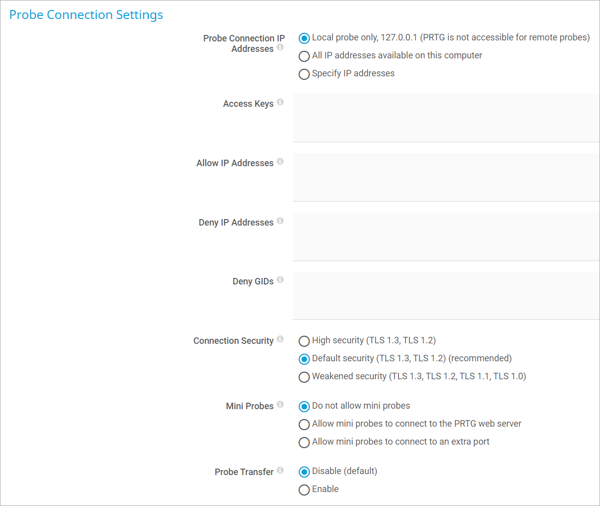Click info icon beside Allow IP Addresses
This screenshot has width=600, height=506.
(x=280, y=162)
